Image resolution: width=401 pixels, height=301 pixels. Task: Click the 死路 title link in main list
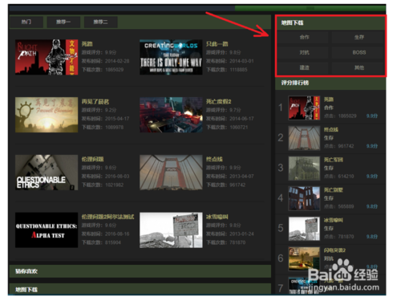click(87, 44)
